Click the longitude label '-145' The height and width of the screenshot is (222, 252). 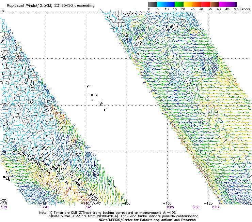(x=44, y=203)
